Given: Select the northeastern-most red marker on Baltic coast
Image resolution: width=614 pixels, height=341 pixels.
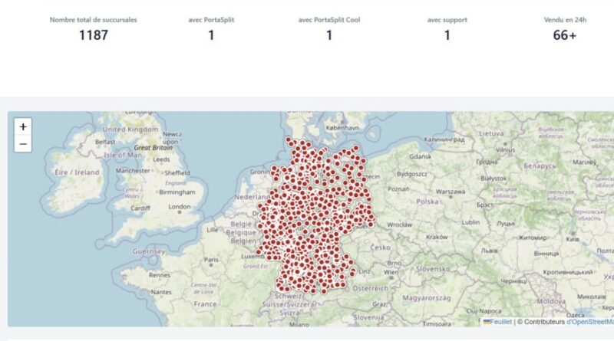Looking at the screenshot, I should click(x=355, y=148).
